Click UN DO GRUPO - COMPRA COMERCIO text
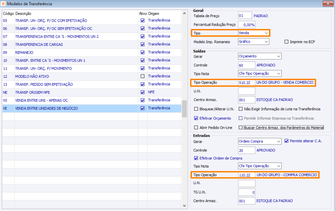This screenshot has width=335, height=211. tap(287, 175)
